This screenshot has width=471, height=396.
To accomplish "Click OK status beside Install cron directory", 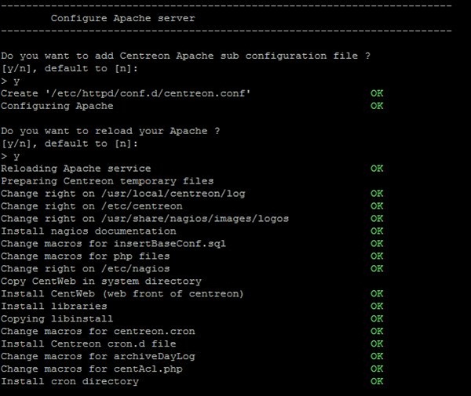I will 377,381.
